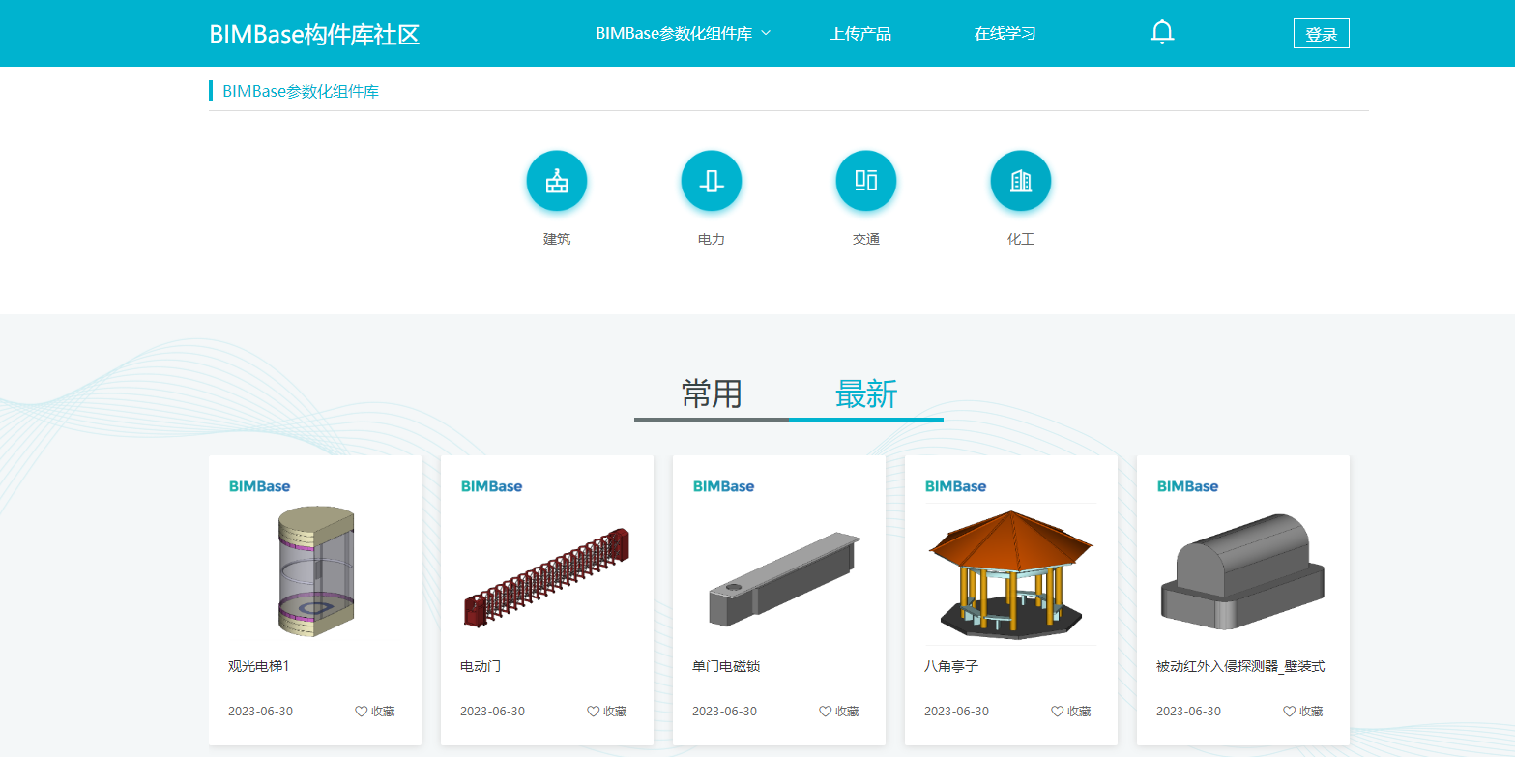The image size is (1515, 757).
Task: Open the 单门电磁锁 model thumbnail
Action: click(x=779, y=574)
